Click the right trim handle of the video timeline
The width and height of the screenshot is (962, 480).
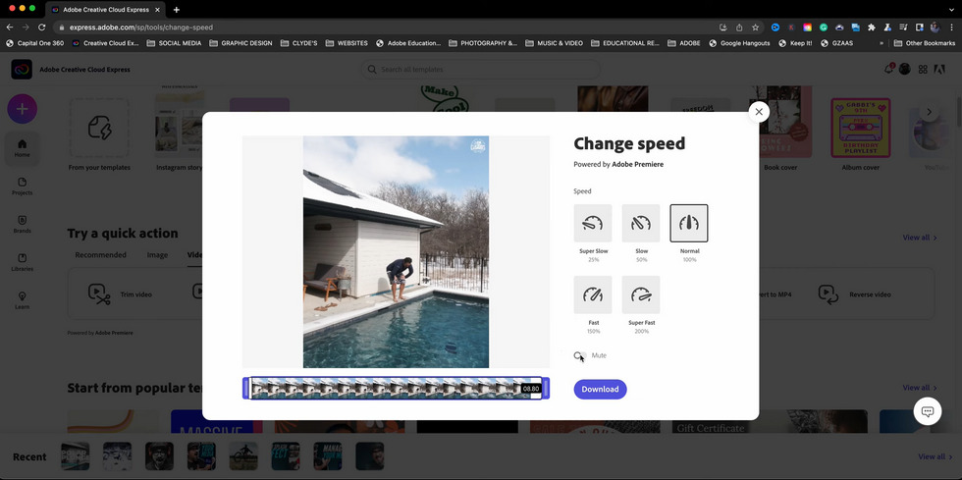[x=546, y=389]
